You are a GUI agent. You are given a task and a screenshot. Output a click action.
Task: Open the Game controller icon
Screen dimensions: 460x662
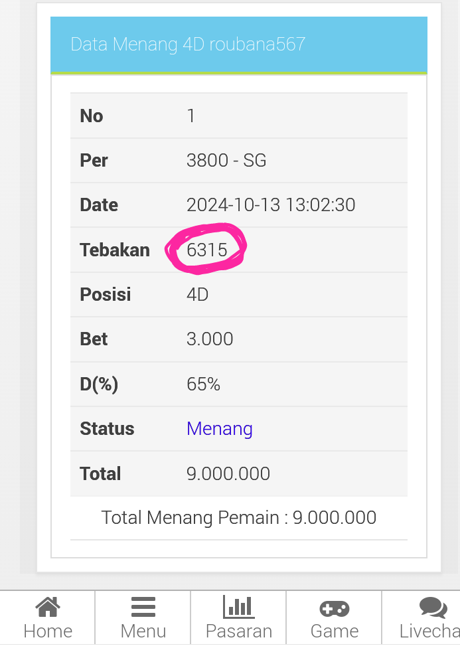pos(335,608)
